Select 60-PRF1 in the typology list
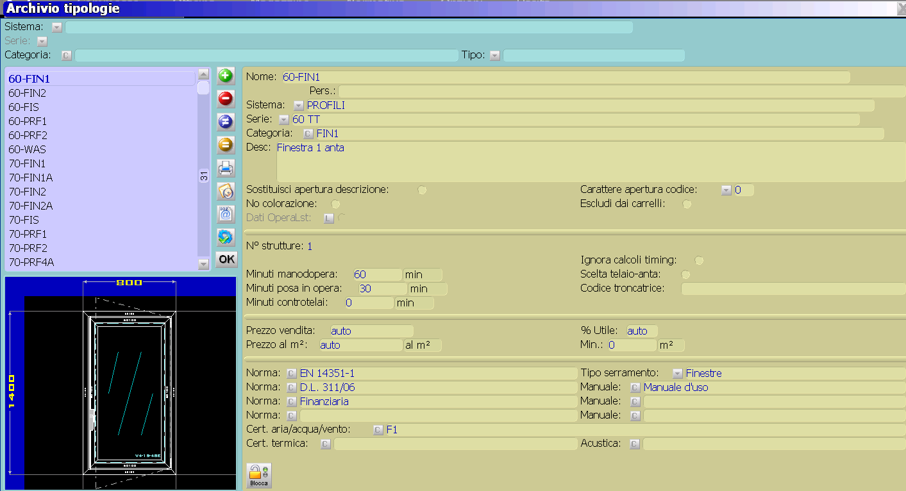906x491 pixels. [101, 121]
